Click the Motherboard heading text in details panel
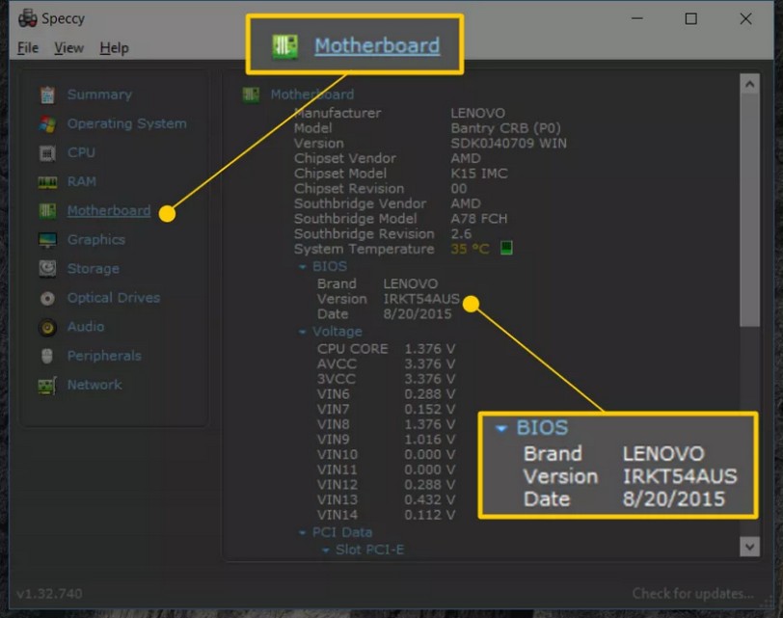This screenshot has width=783, height=618. (312, 94)
